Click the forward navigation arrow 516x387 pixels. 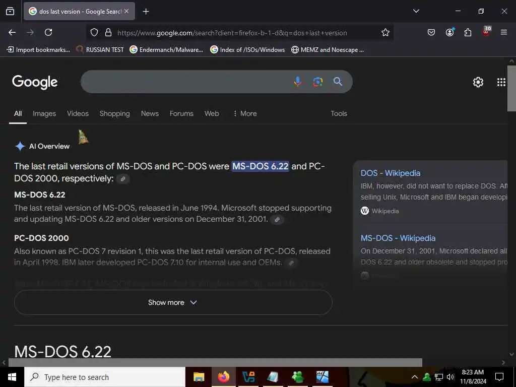point(30,32)
